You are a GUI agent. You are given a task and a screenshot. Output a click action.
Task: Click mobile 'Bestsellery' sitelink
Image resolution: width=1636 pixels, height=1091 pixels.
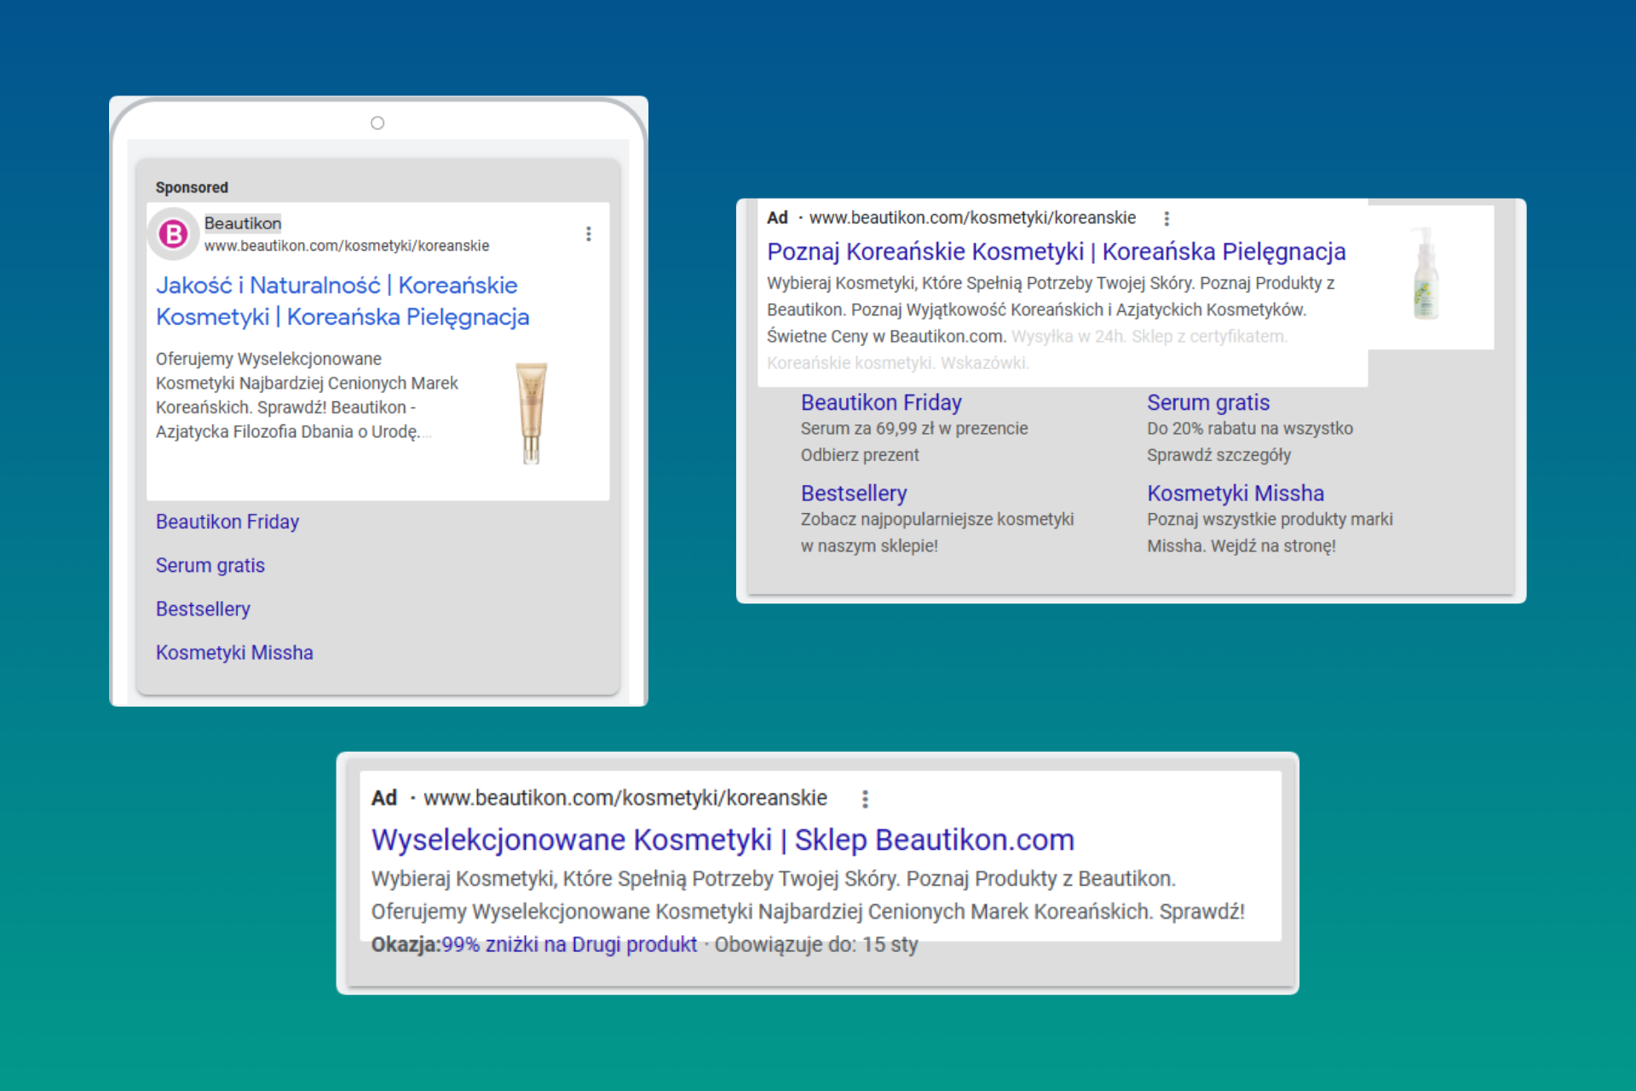[x=203, y=609]
